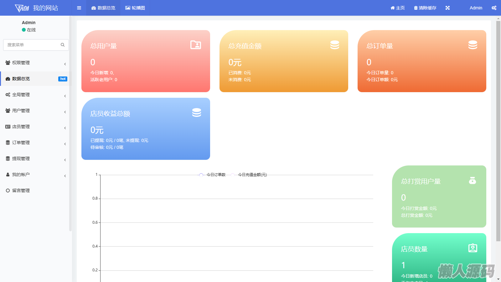Click the folder-user icon on 总用户量 card

[196, 45]
